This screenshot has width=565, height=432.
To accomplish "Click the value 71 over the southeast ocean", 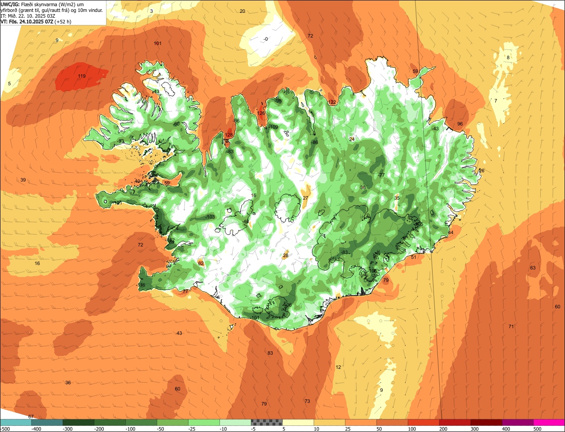I will click(x=511, y=326).
